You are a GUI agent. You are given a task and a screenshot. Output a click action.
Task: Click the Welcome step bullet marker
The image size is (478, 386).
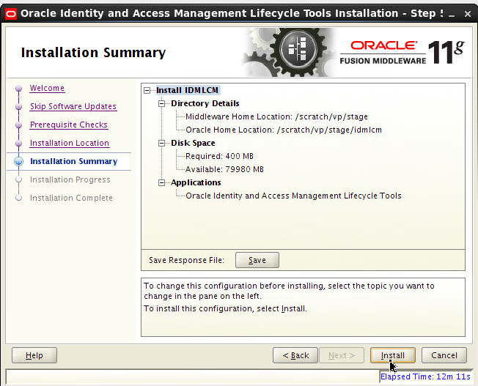point(18,89)
